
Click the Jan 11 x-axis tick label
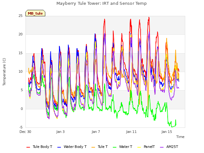[x=131, y=132]
